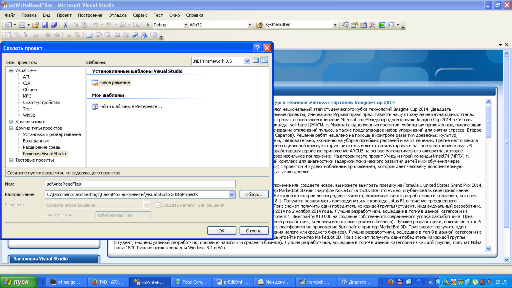Click the OK button in dialog
This screenshot has width=512, height=288.
click(x=222, y=231)
